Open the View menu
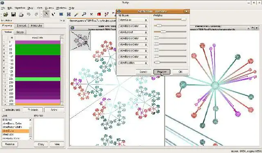The image size is (262, 153). click(40, 8)
